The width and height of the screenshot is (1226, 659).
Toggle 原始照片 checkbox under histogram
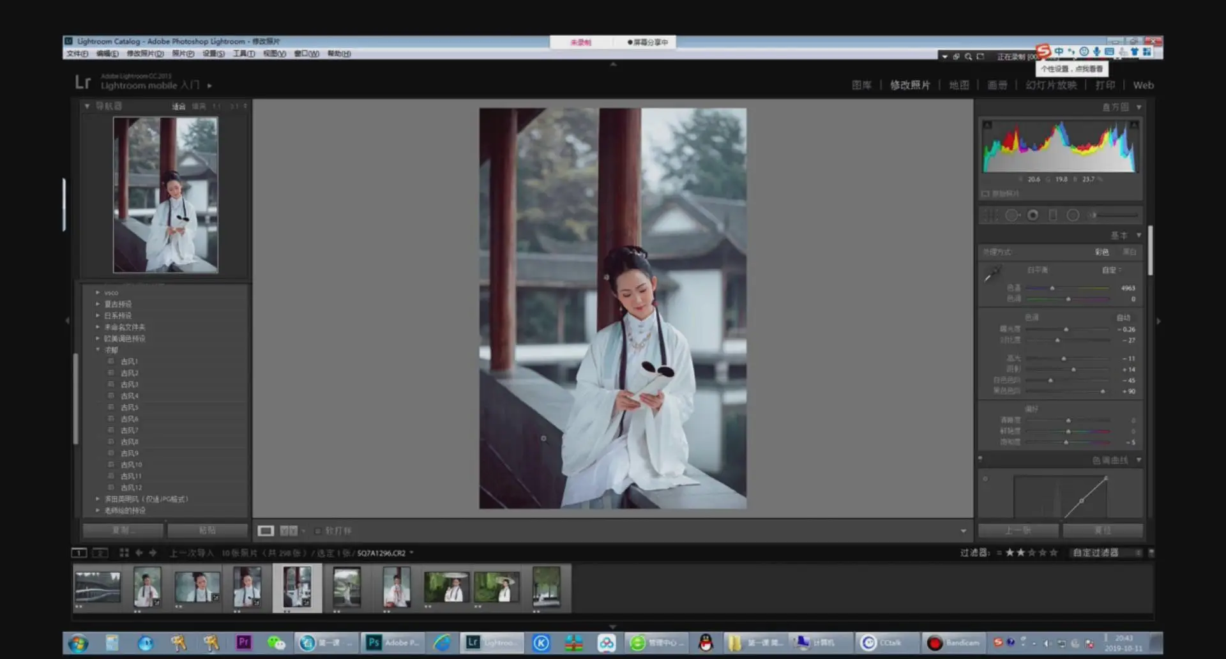point(985,193)
